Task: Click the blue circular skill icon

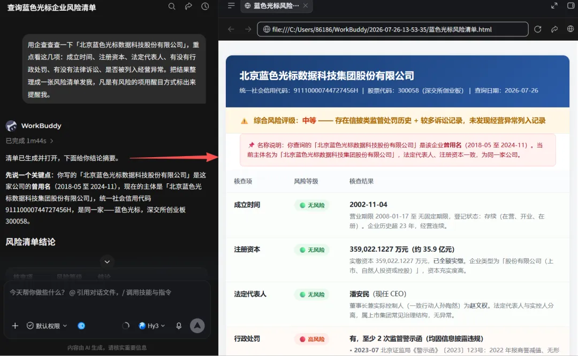Action: pos(81,326)
